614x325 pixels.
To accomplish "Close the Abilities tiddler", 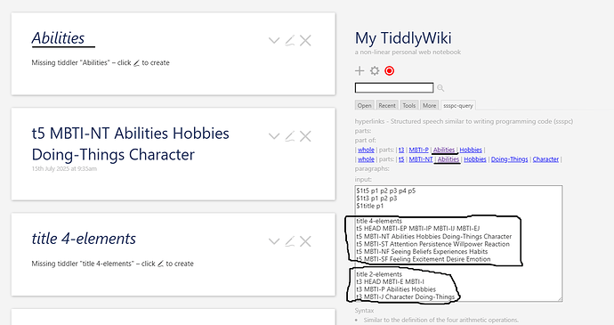I will pos(305,40).
